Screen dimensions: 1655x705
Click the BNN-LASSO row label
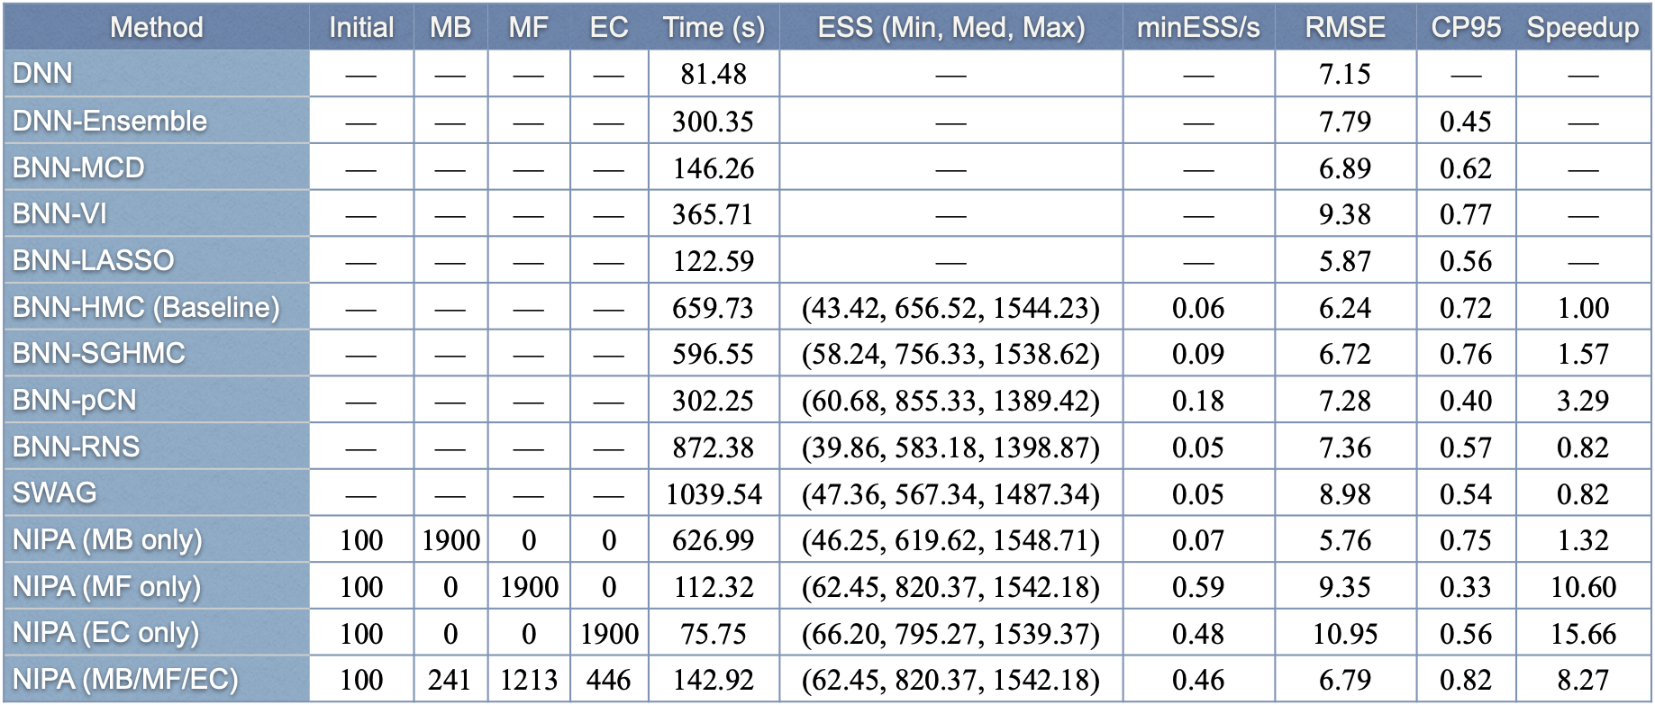tap(93, 260)
